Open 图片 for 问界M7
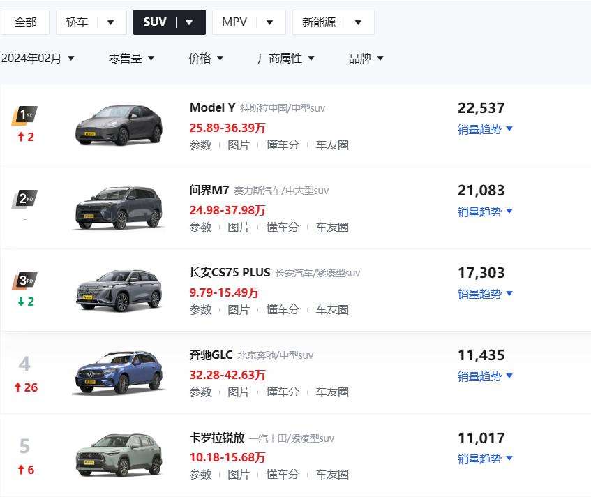The width and height of the screenshot is (591, 497). (239, 228)
